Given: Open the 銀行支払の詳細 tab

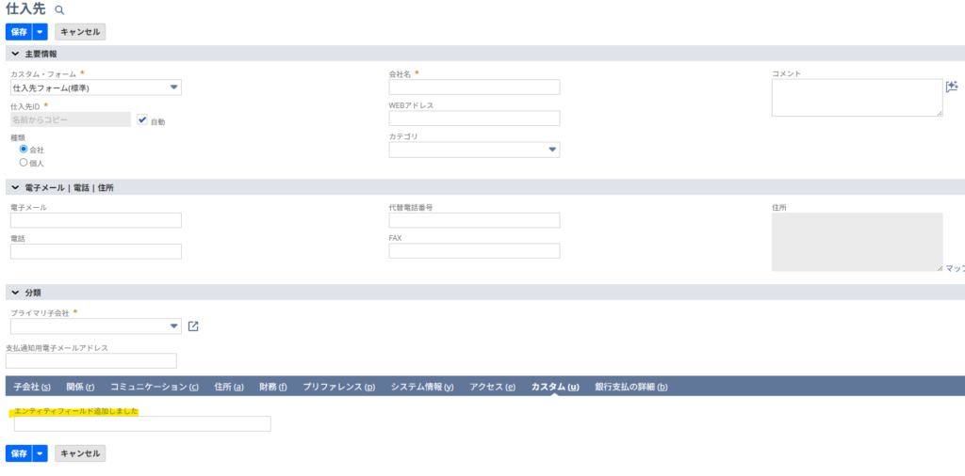Looking at the screenshot, I should pos(630,387).
